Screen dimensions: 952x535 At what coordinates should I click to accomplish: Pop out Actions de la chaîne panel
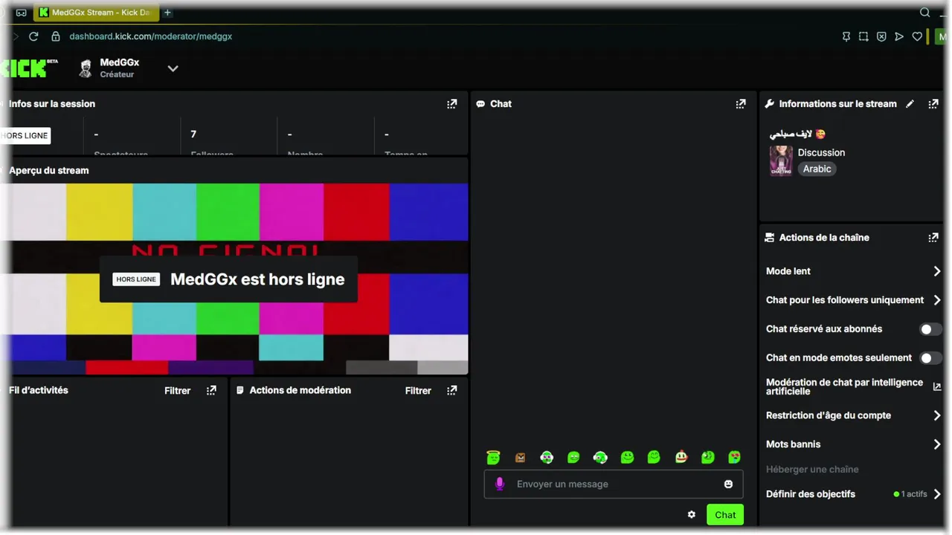(x=933, y=238)
